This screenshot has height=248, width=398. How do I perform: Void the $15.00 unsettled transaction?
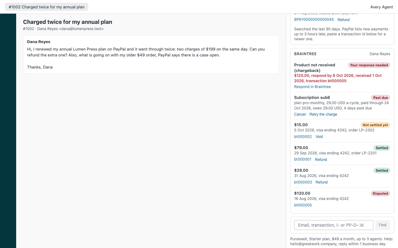[319, 137]
